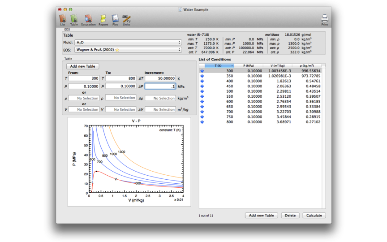Click Add new Table button above From fields
The width and height of the screenshot is (387, 242).
pos(83,66)
